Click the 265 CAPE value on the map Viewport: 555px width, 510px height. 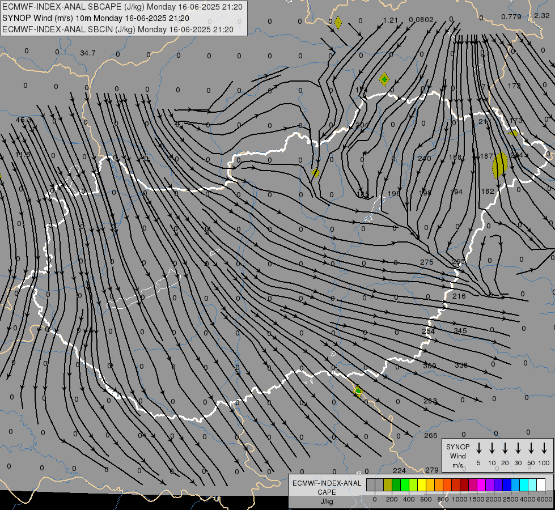tap(431, 436)
